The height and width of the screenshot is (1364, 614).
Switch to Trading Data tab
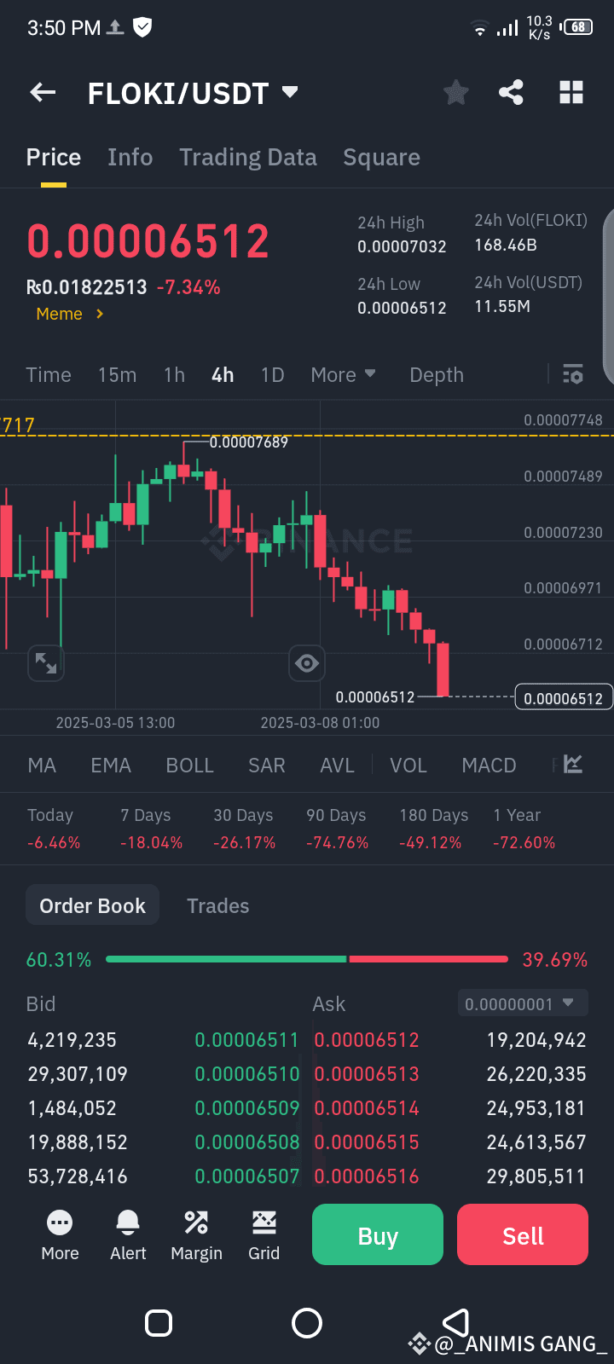tap(247, 157)
